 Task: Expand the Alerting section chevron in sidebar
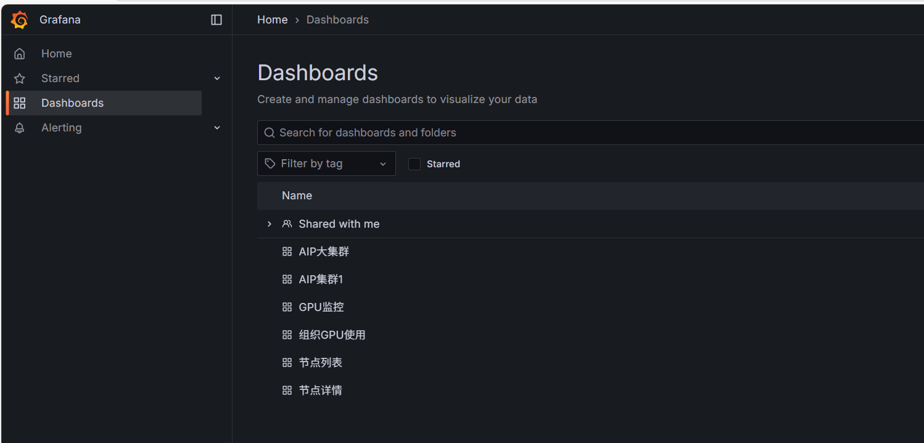tap(217, 128)
